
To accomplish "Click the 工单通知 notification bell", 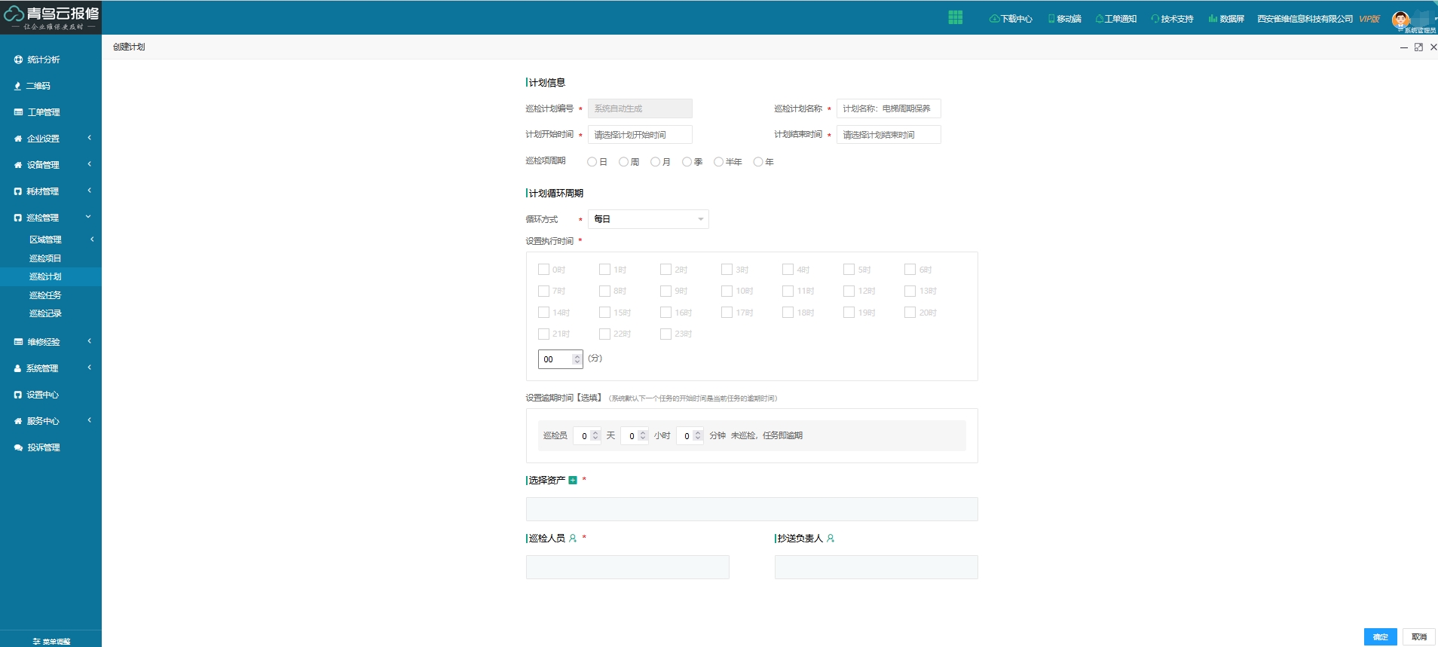I will click(x=1115, y=19).
